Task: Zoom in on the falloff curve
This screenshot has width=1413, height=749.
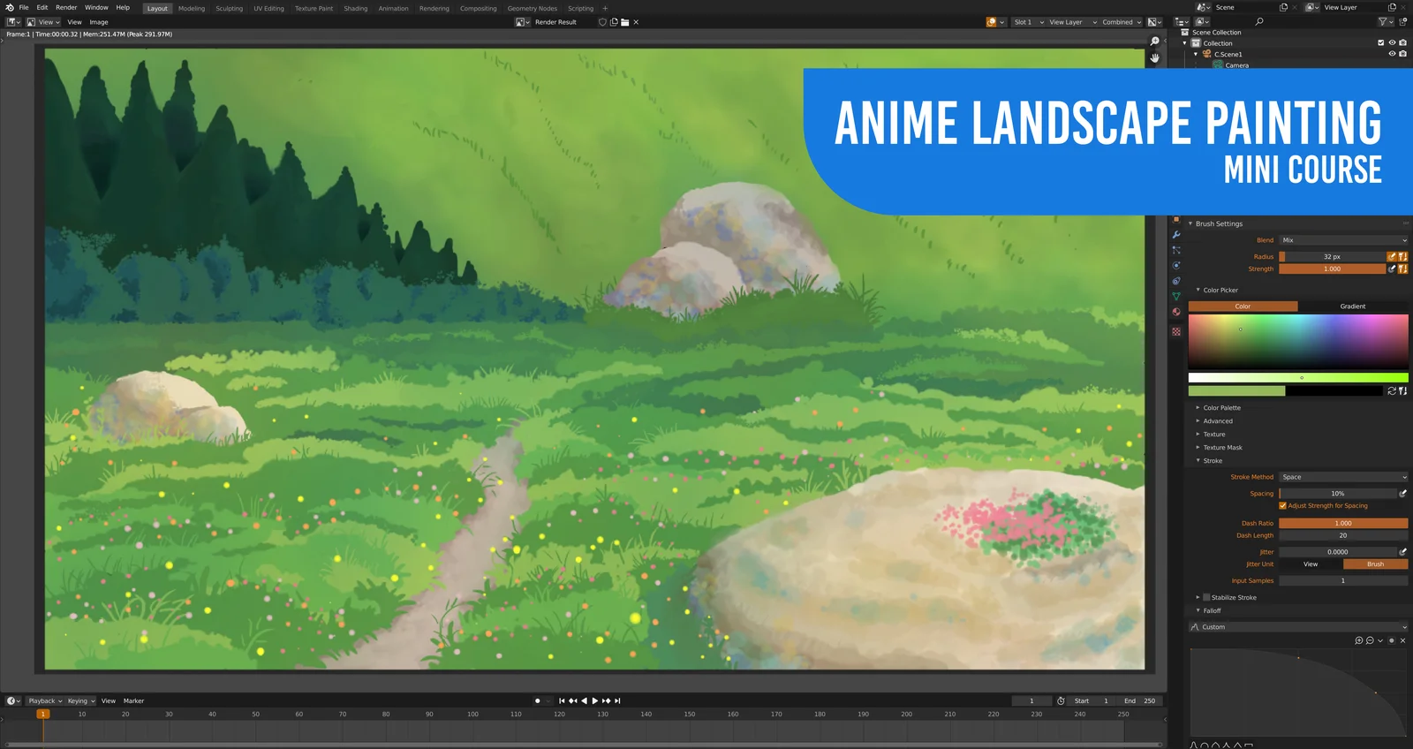Action: (x=1358, y=640)
